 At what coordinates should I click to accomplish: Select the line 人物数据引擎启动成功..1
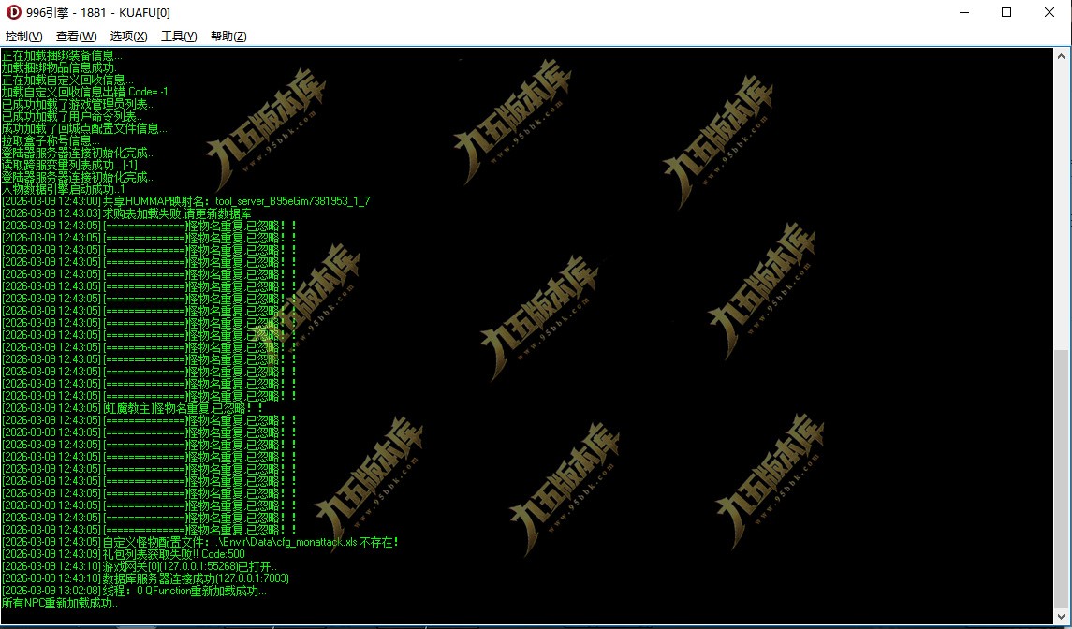63,189
